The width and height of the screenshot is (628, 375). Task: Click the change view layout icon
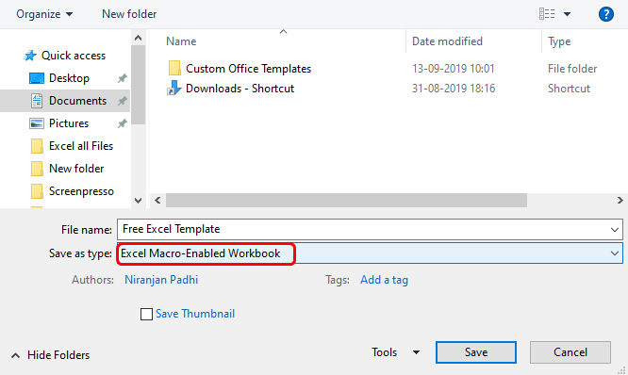click(547, 14)
